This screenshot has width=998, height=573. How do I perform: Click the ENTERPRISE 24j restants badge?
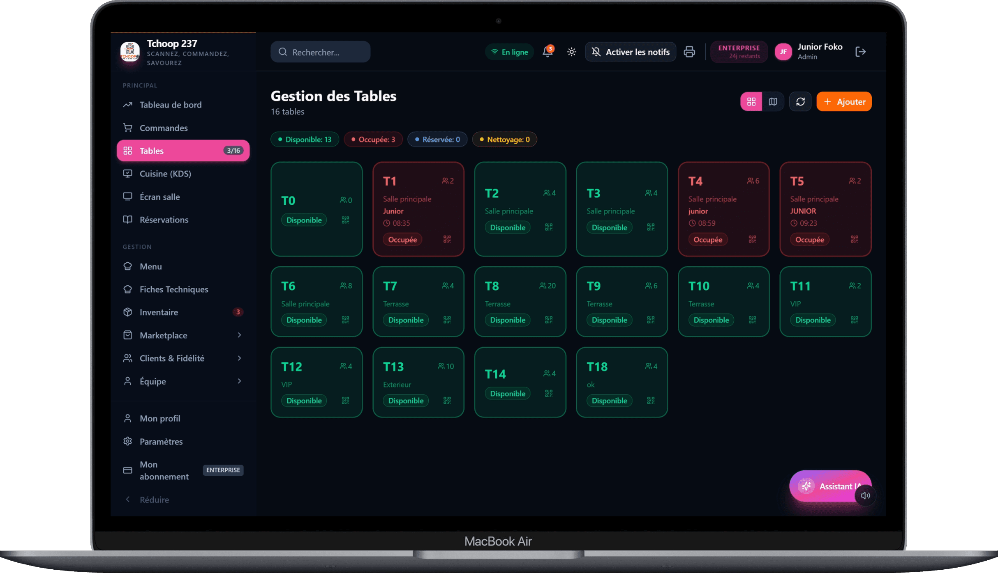coord(739,52)
